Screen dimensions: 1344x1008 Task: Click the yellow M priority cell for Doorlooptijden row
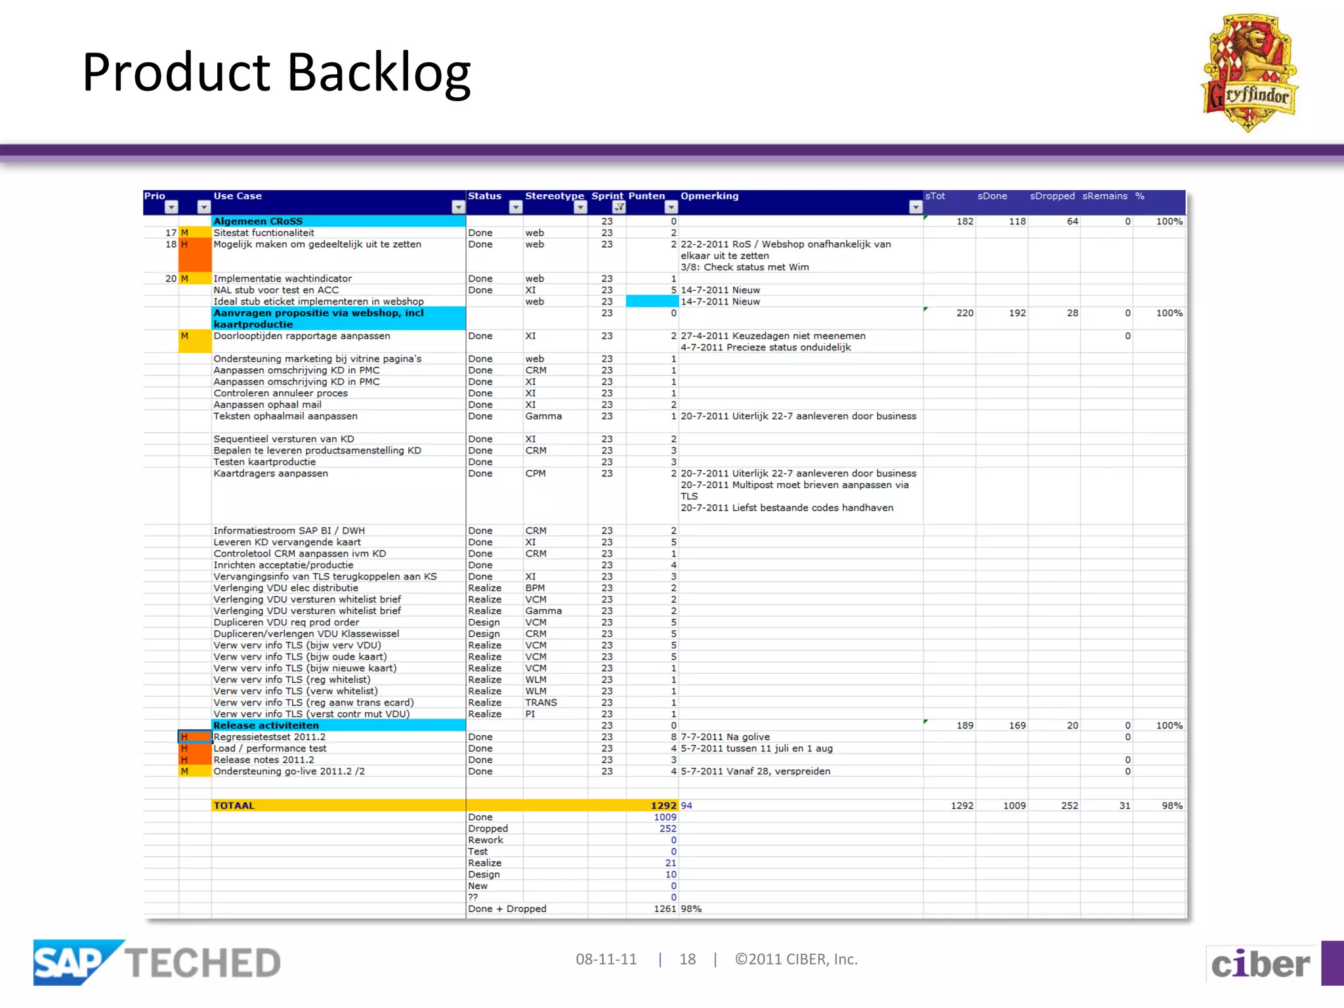[195, 341]
